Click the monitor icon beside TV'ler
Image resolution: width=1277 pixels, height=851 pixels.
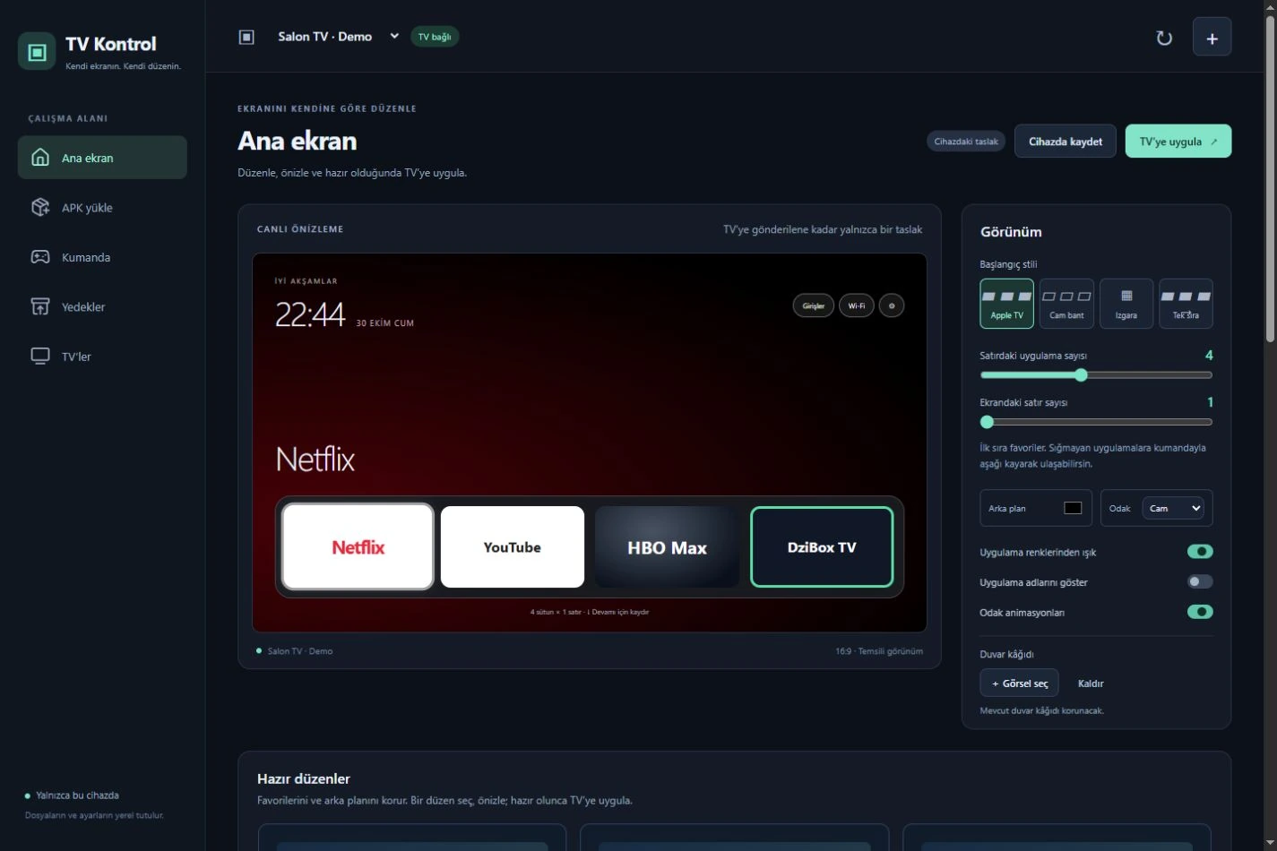coord(40,356)
